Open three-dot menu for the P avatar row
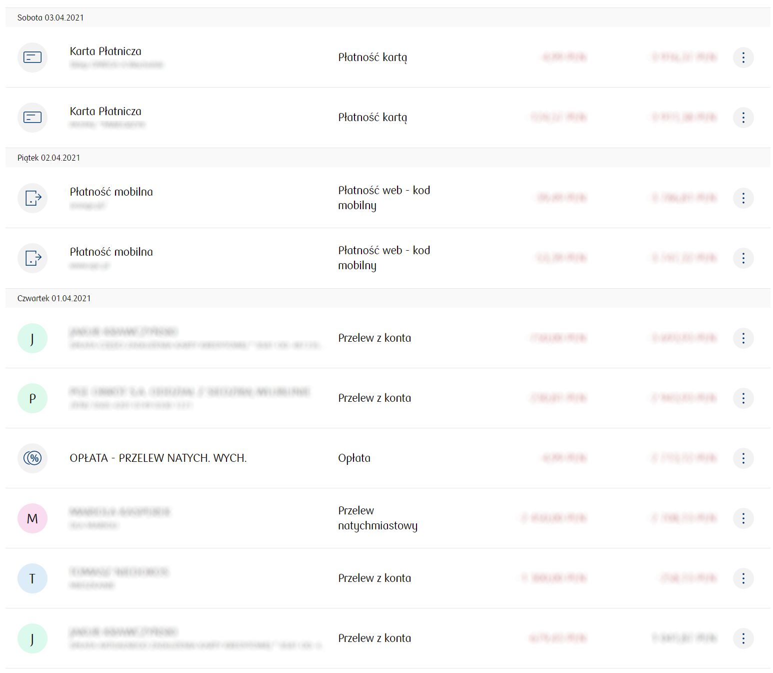773x673 pixels. 743,398
